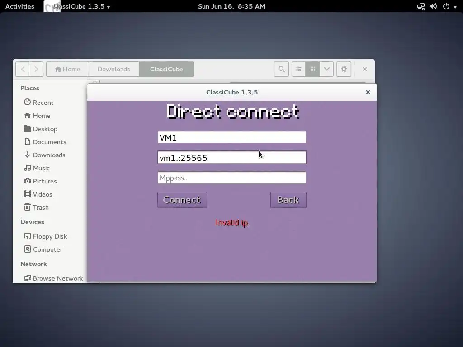Open the ClassiCube 1.3.5 app menu

[x=77, y=6]
